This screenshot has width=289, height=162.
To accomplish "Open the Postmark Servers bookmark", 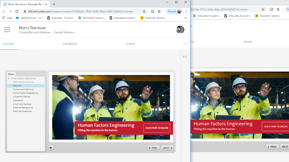I will point(152,18).
